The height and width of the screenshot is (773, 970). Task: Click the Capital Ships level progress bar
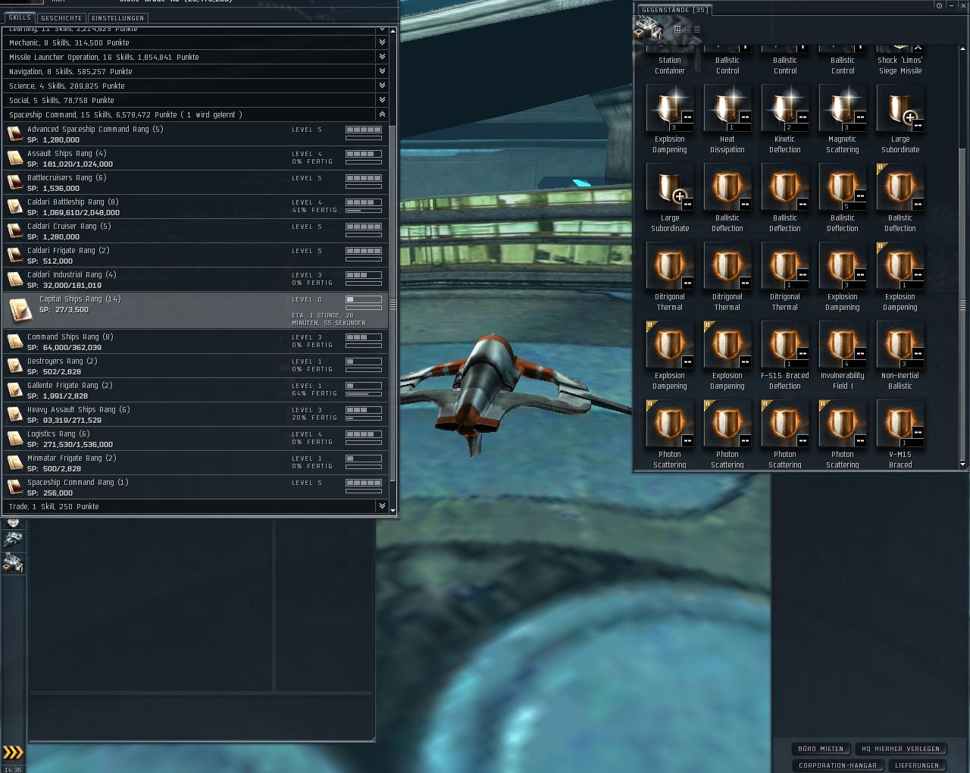coord(364,299)
